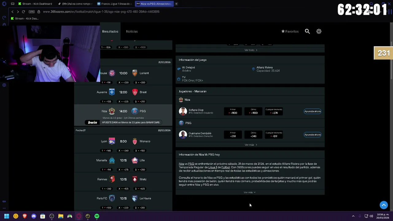Viewport: 393px width, 221px height.
Task: Click the bwin betting banner
Action: click(x=123, y=122)
